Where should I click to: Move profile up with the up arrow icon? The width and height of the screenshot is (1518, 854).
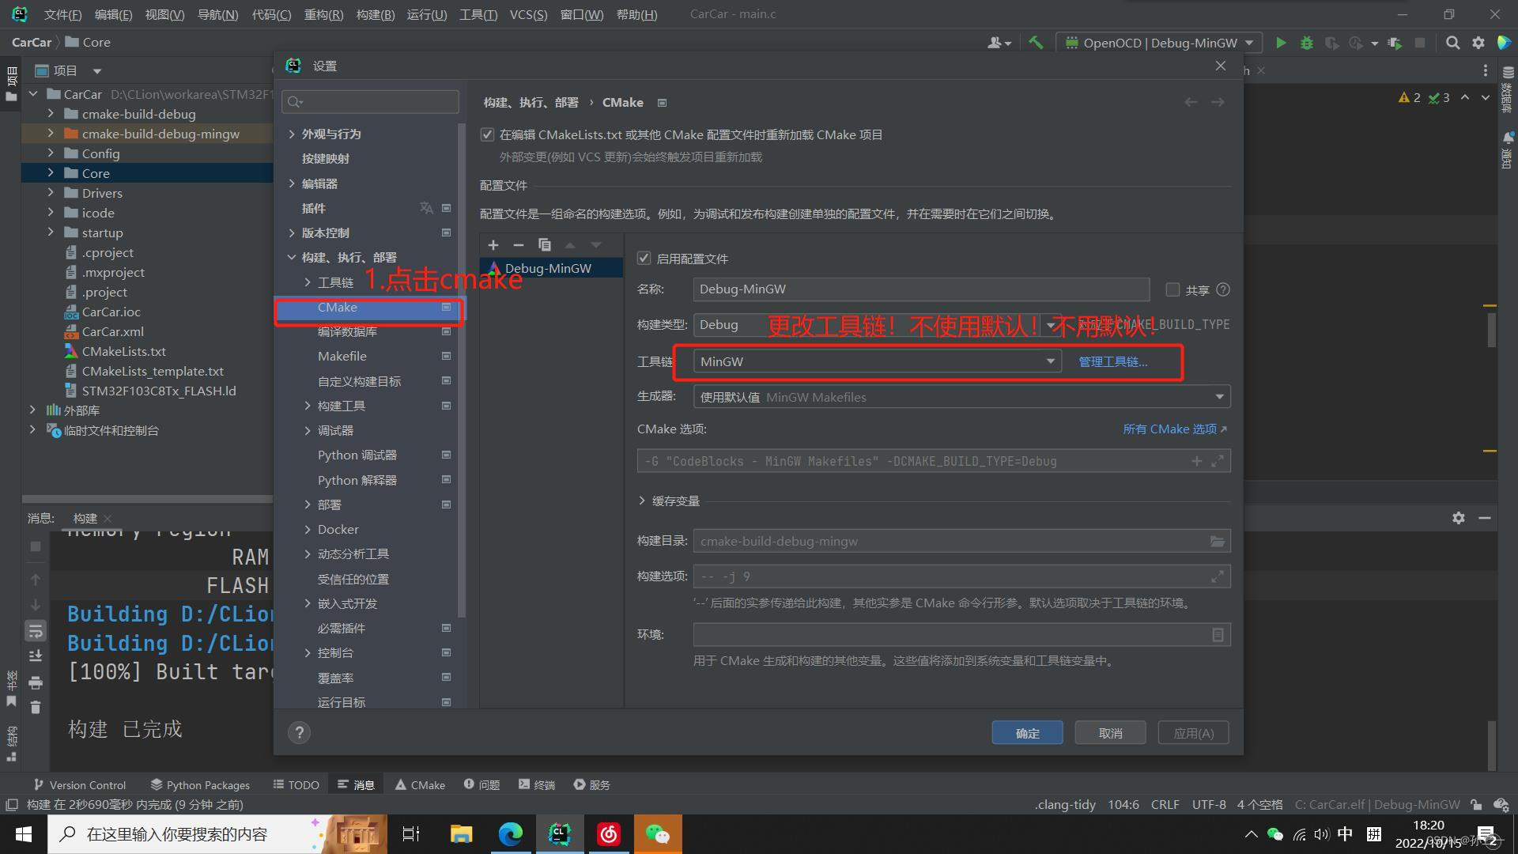(x=570, y=245)
